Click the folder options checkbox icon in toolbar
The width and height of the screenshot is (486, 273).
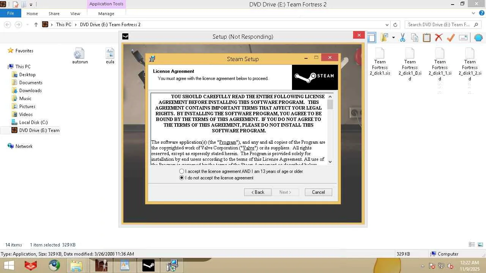(385, 38)
